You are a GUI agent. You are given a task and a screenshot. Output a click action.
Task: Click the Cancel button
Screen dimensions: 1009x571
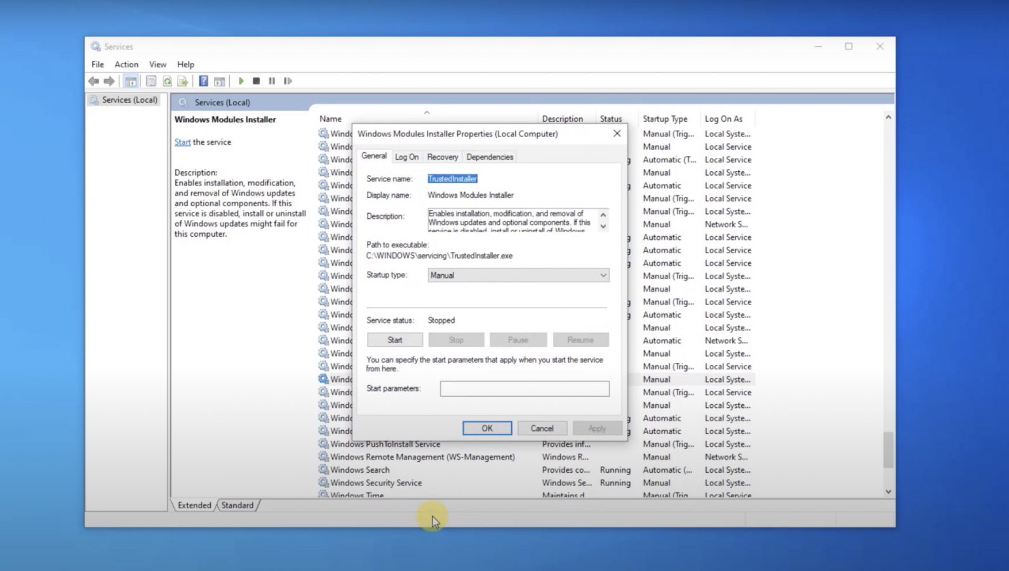pyautogui.click(x=542, y=428)
